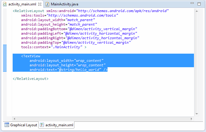Close the activity_main.xml tab with X
This screenshot has height=132, width=206.
[40, 4]
